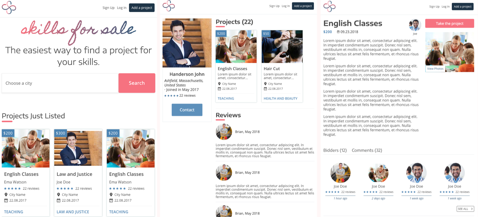Click Joe's avatar beside English Classes title

coord(415,25)
